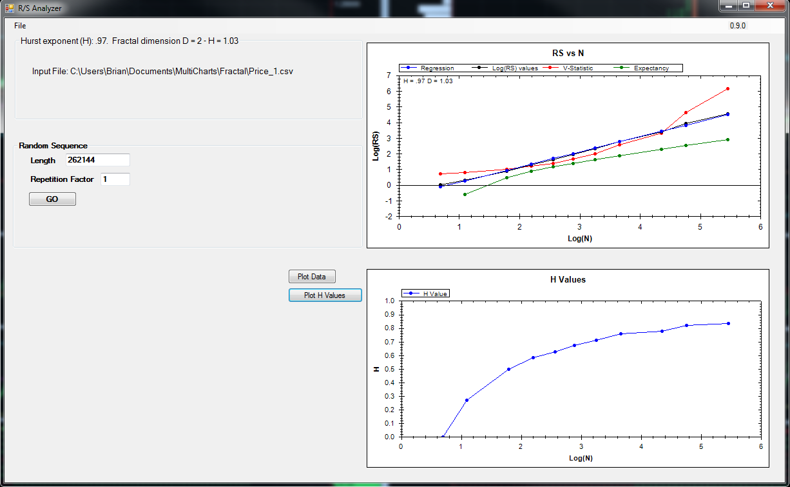The width and height of the screenshot is (790, 487).
Task: Click the Input File path text
Action: point(162,72)
